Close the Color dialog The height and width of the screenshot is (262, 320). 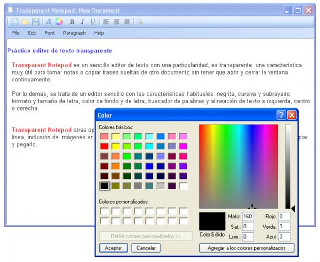point(292,115)
